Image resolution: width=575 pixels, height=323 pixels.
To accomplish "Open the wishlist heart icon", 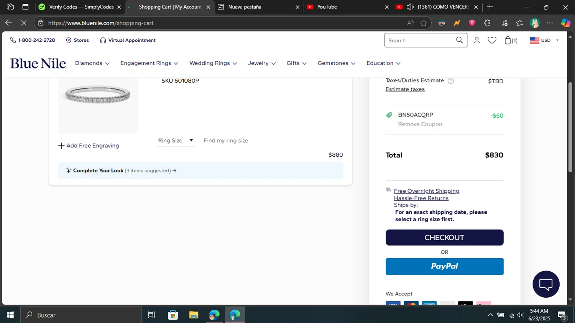I will (x=492, y=40).
